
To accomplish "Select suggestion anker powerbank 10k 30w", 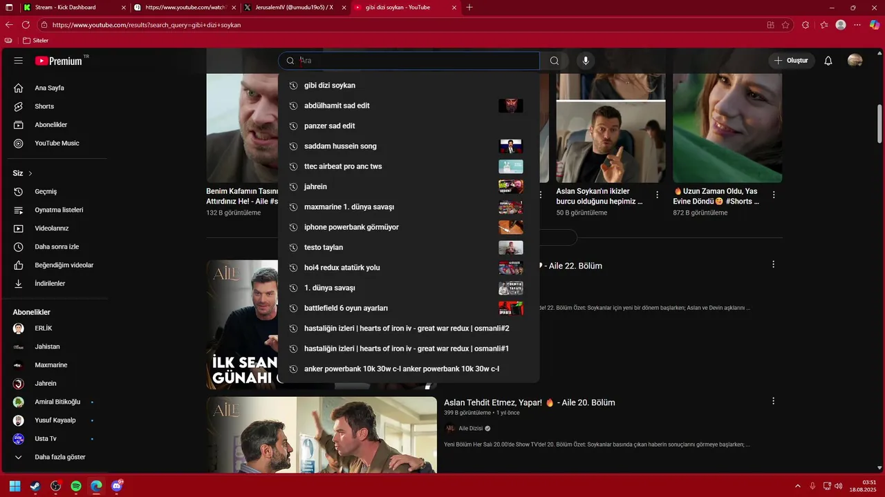I will tap(409, 369).
